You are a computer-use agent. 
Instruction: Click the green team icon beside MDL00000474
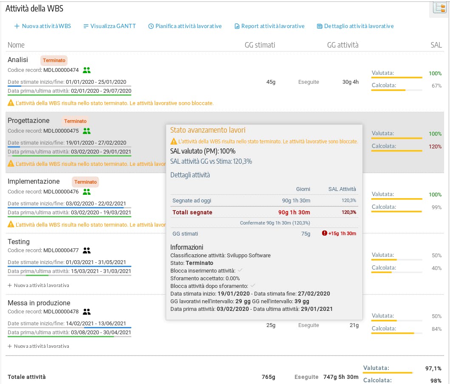[87, 70]
